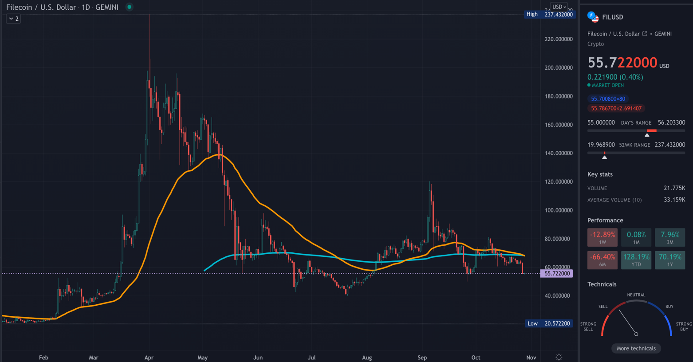Click the Nov label on the time axis
The height and width of the screenshot is (362, 693).
coord(531,358)
